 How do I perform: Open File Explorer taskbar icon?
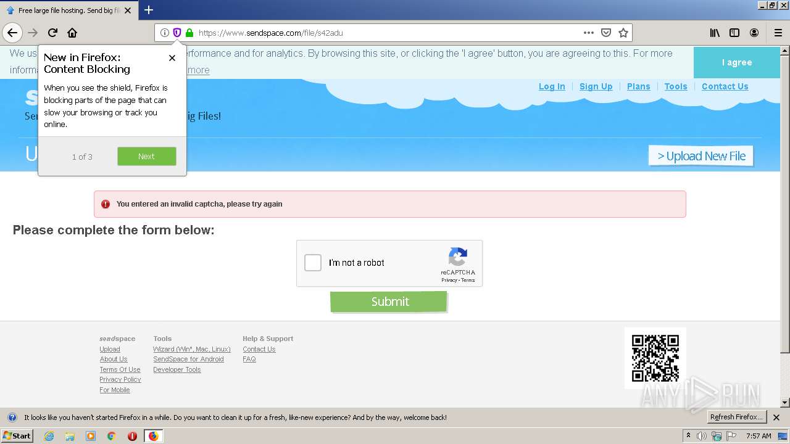pos(70,436)
